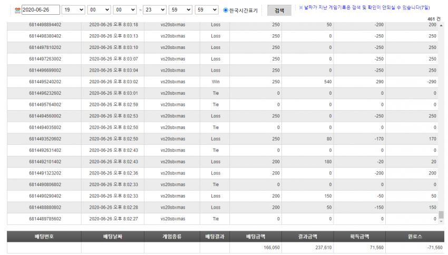Click the result amount 180 in the 8:02:43 row
Screen dimensions: 448x255
[x=328, y=162]
